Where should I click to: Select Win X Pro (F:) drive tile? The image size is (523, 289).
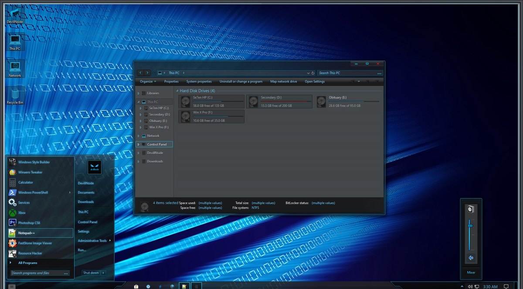tap(211, 116)
